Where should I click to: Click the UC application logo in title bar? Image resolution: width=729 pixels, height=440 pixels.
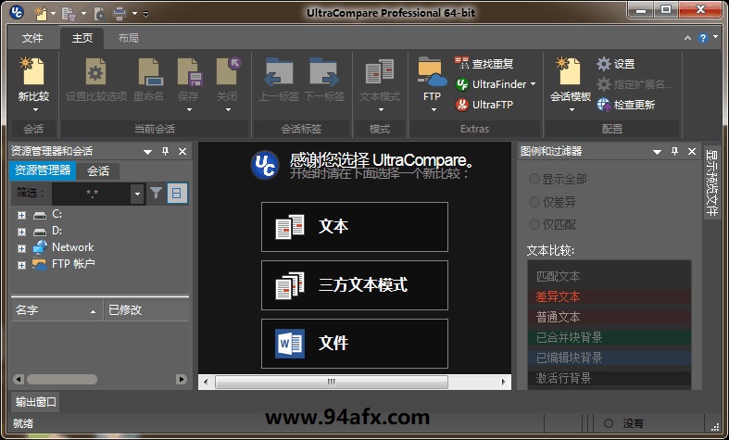pyautogui.click(x=17, y=12)
